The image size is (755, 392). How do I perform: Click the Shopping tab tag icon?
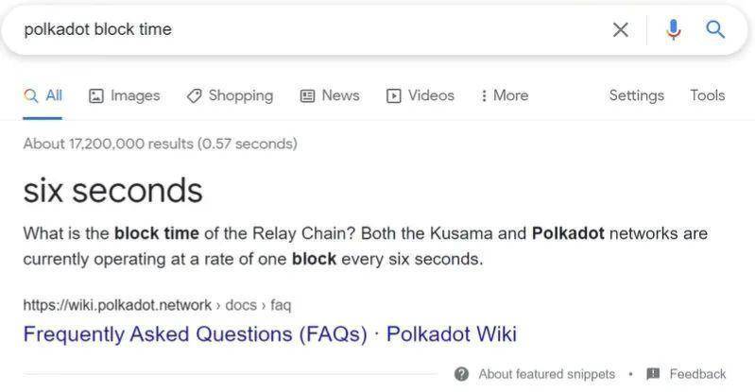[194, 95]
